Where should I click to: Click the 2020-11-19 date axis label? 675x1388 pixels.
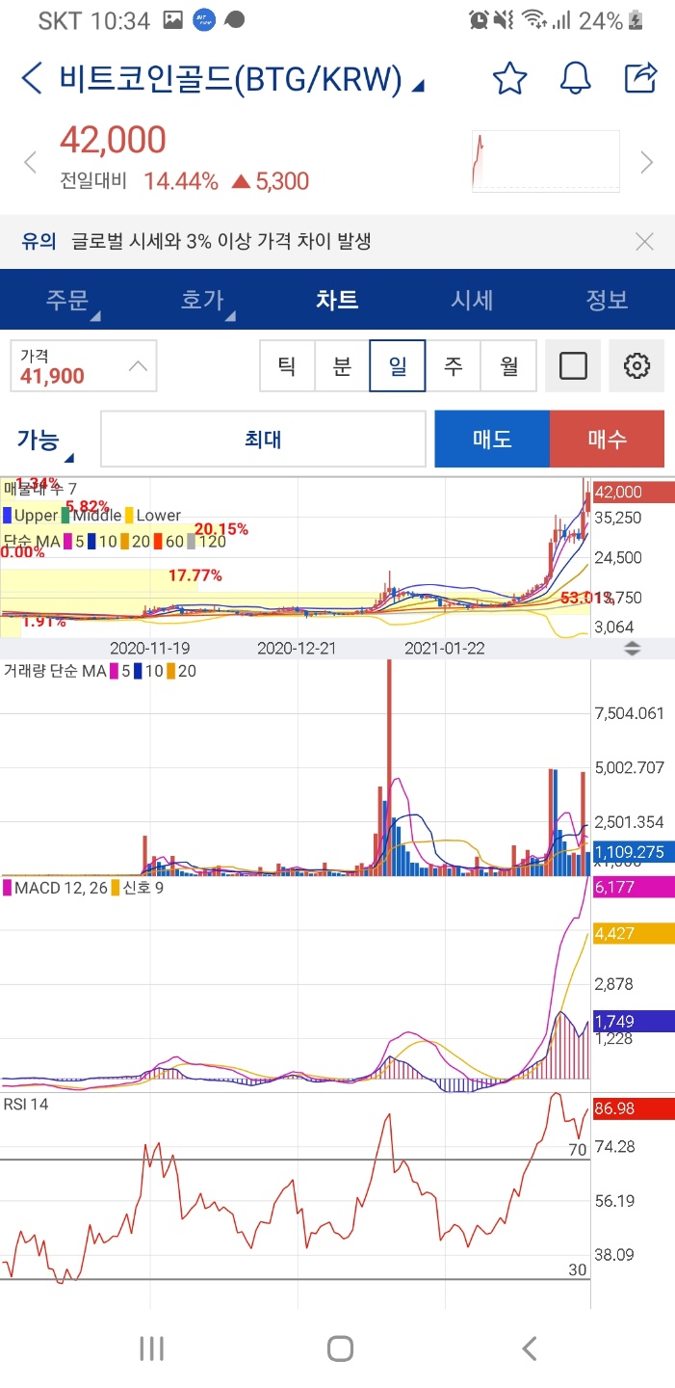pos(150,649)
